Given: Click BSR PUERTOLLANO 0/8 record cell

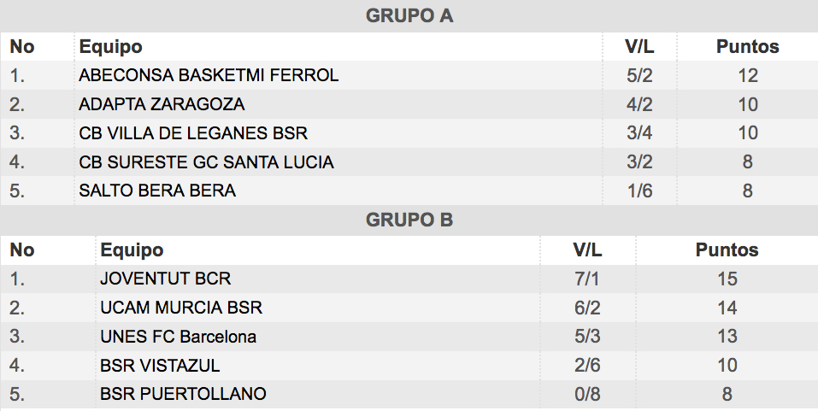Looking at the screenshot, I should pyautogui.click(x=587, y=394).
